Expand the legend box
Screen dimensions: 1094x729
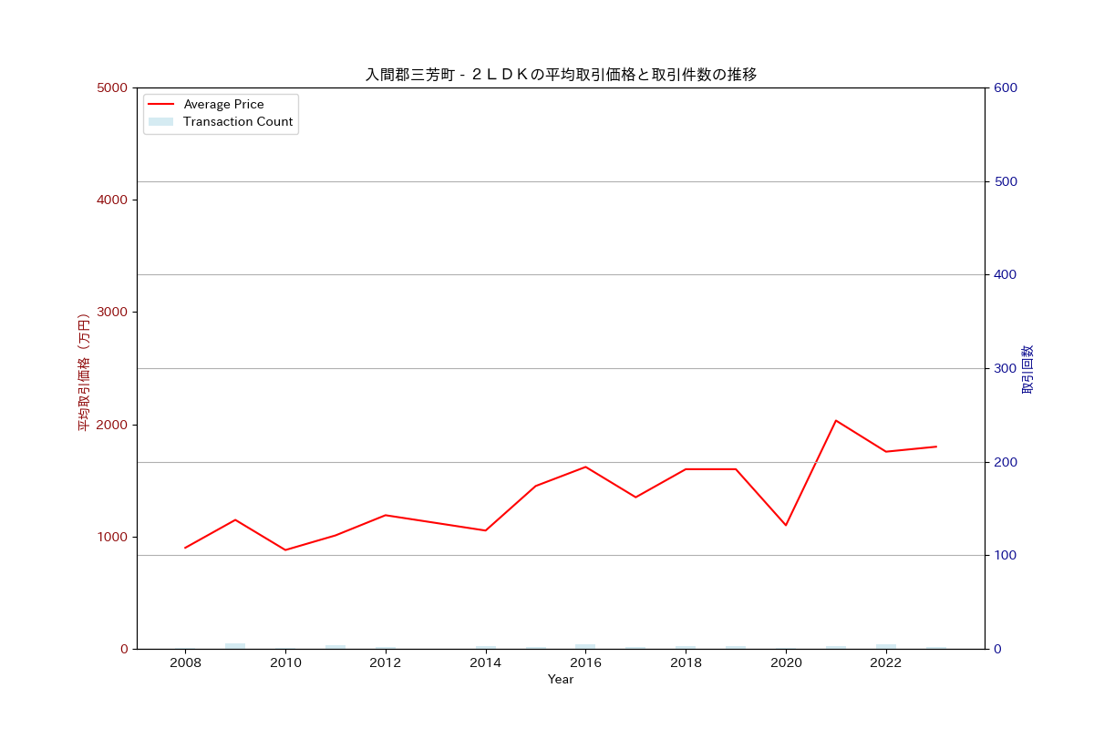(x=220, y=112)
